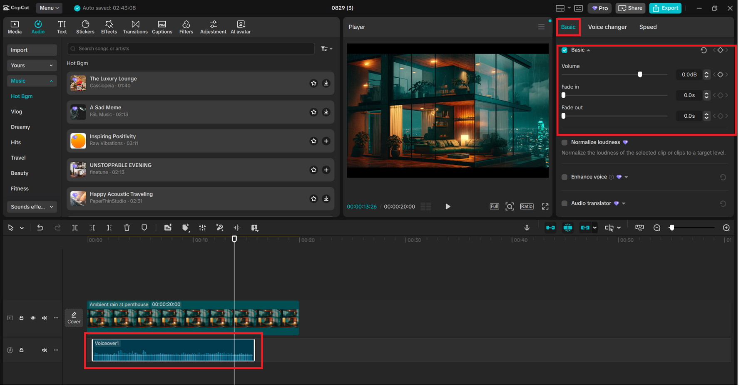Open the Captions panel

pyautogui.click(x=162, y=27)
